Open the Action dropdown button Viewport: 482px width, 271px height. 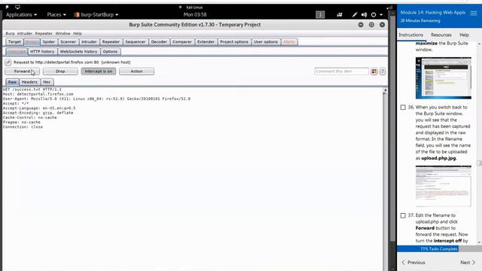click(x=136, y=72)
